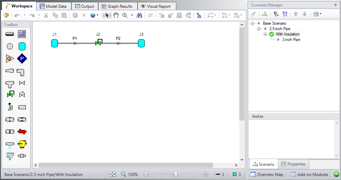This screenshot has height=180, width=341.
Task: Select the 3 inch Pipe scenario
Action: 291,40
